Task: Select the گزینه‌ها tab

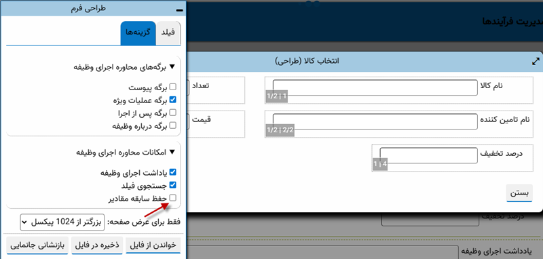Action: [x=138, y=33]
